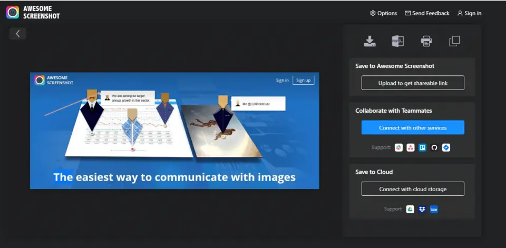Click the captured screenshot preview image
Screen dimensions: 506x248
coord(174,131)
